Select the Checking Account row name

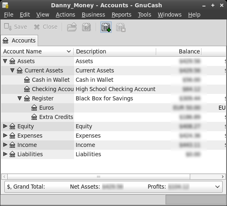click(53, 89)
